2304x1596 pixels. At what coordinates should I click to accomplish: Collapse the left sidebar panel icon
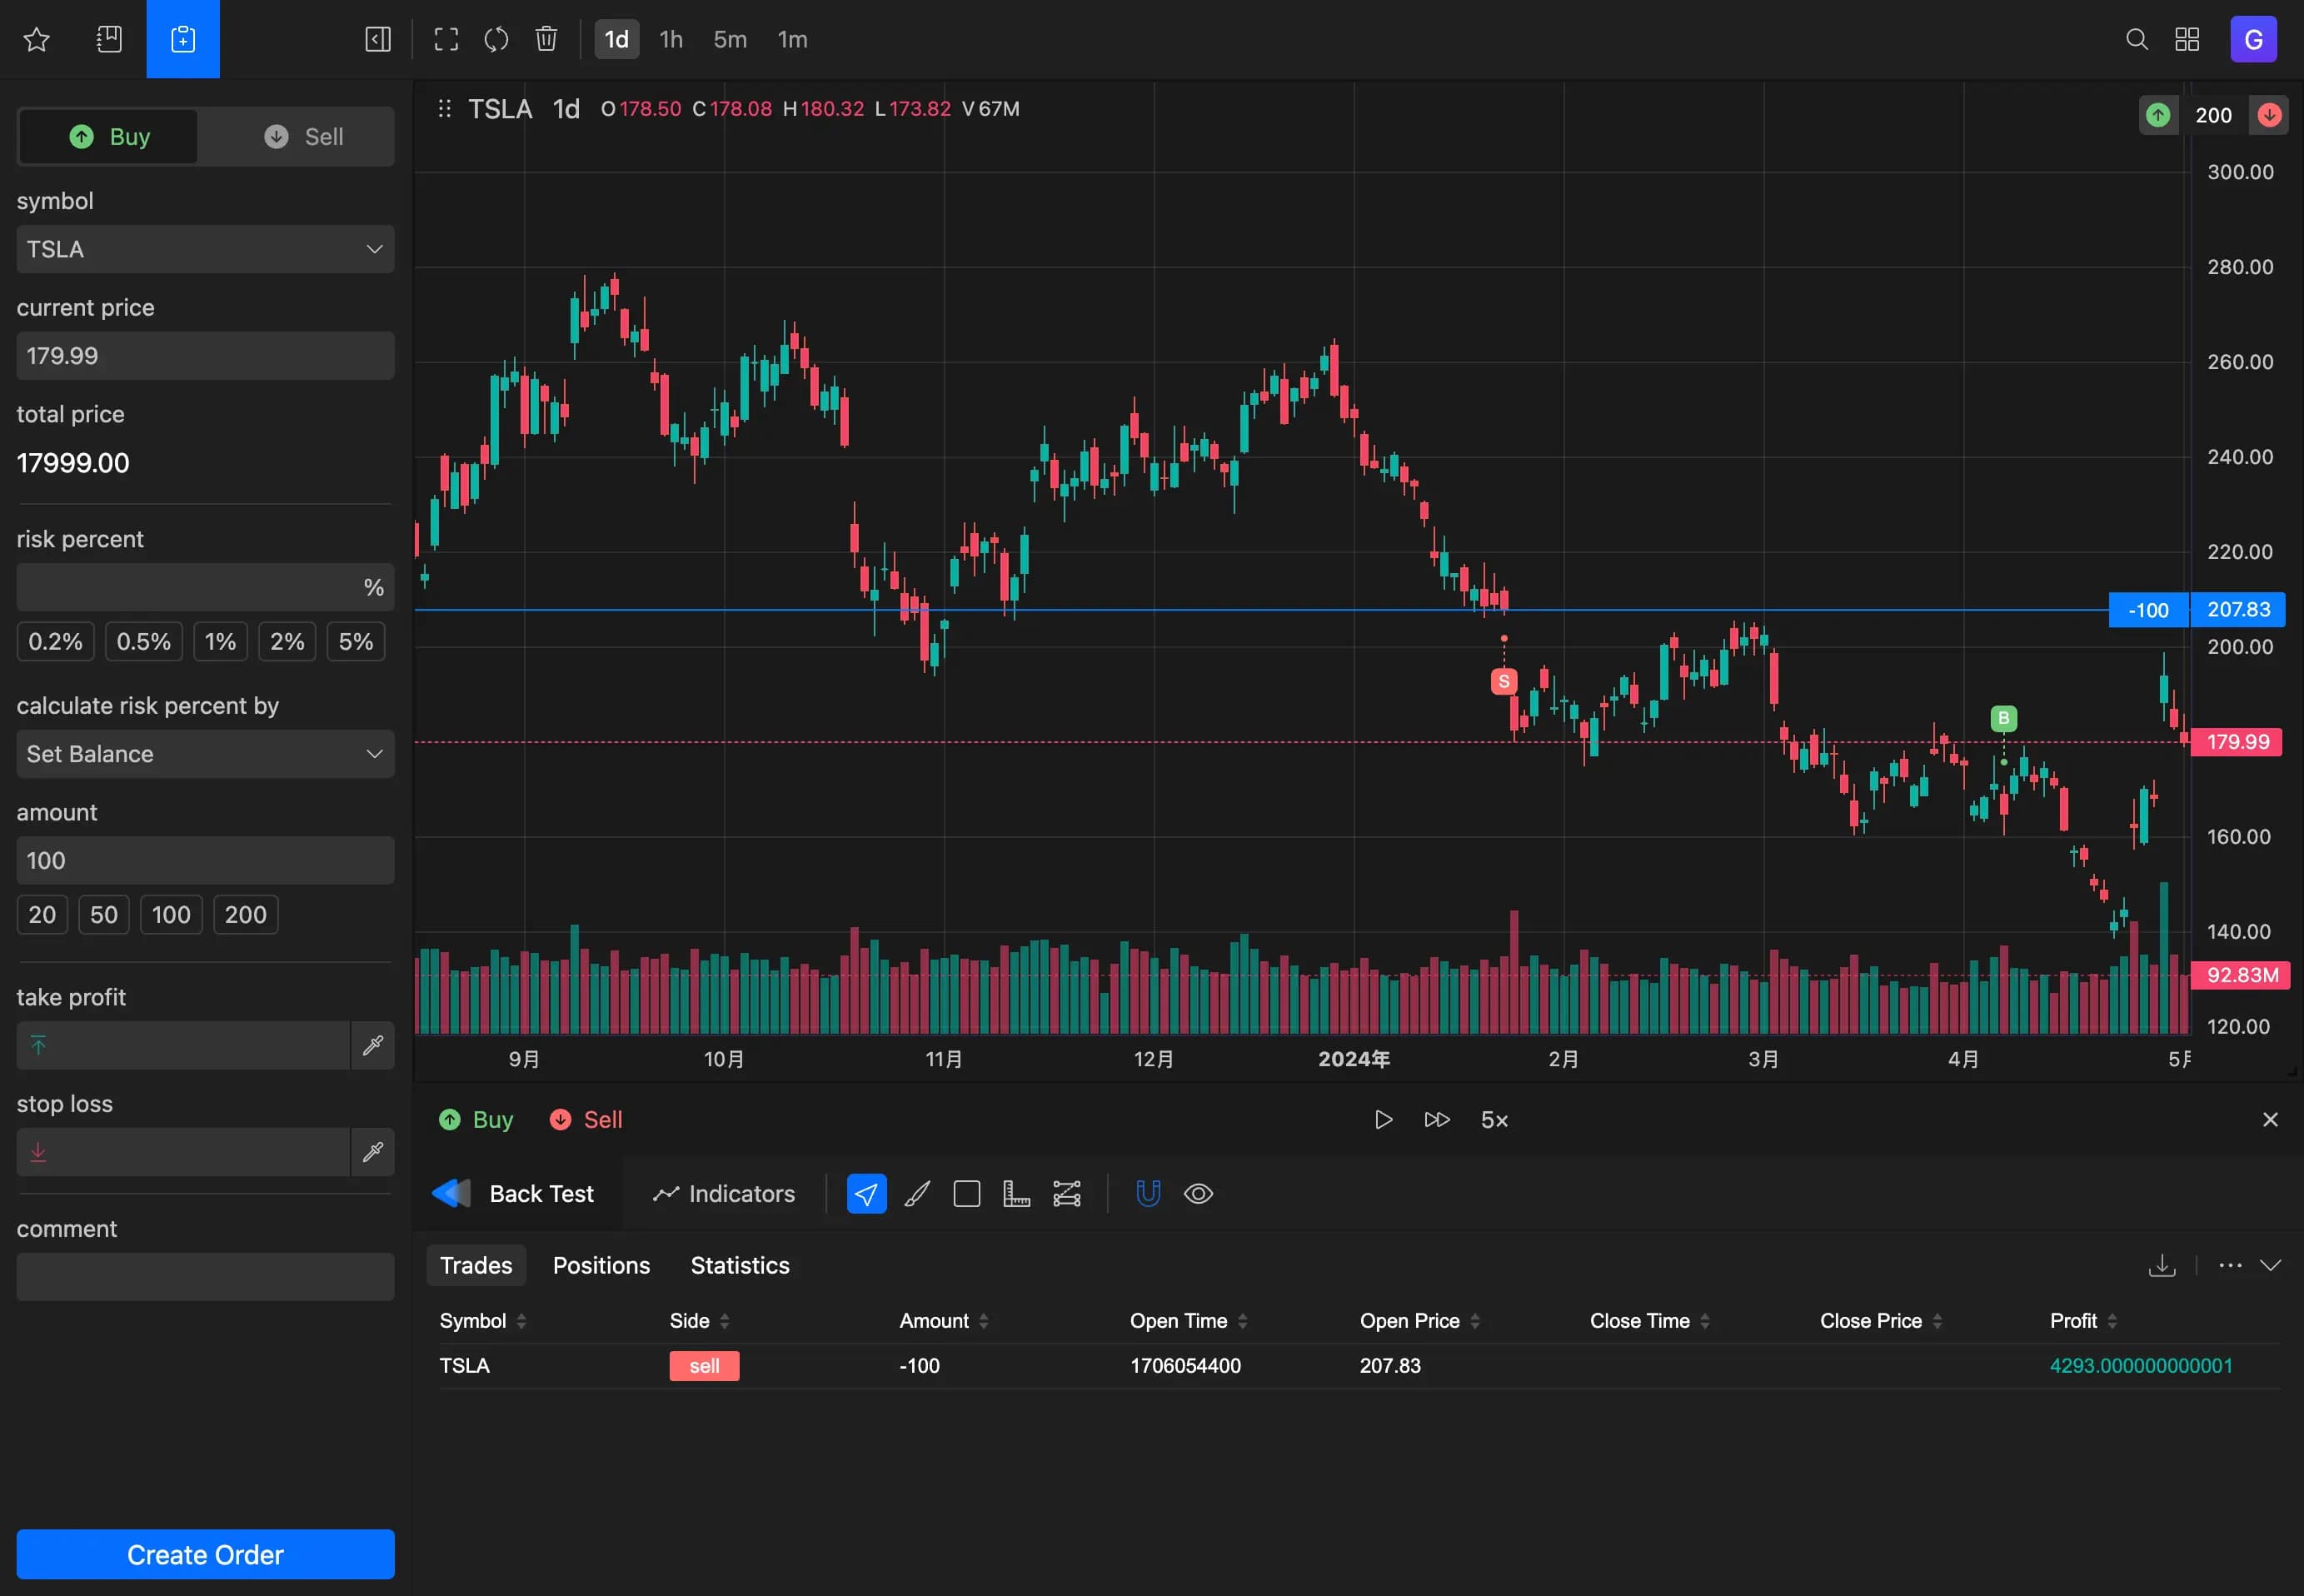click(x=378, y=39)
